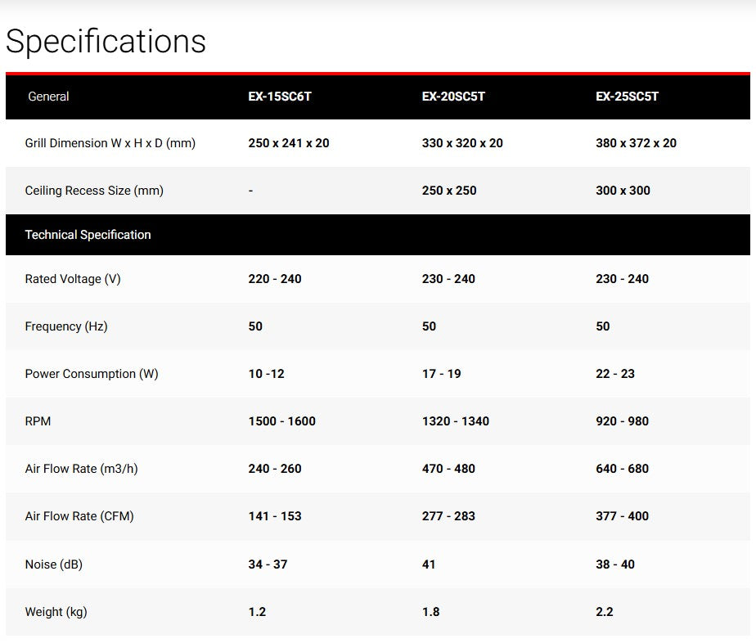Click the Technical Specification section header
The height and width of the screenshot is (643, 756).
88,235
